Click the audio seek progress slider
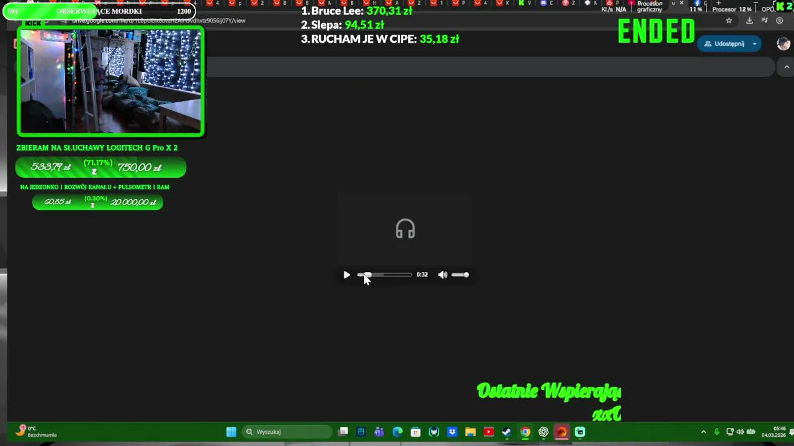This screenshot has height=446, width=794. 385,274
